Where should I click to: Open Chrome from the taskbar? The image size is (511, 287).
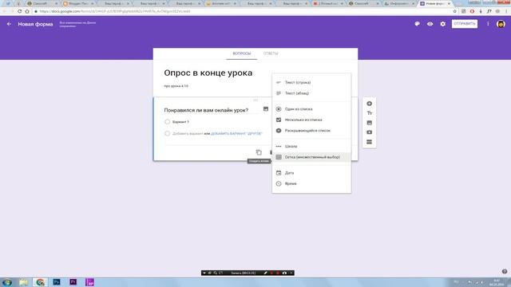tap(40, 282)
